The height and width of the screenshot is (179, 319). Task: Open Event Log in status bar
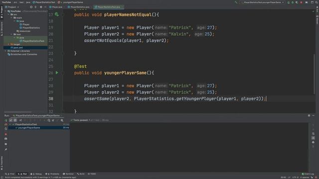(308, 174)
